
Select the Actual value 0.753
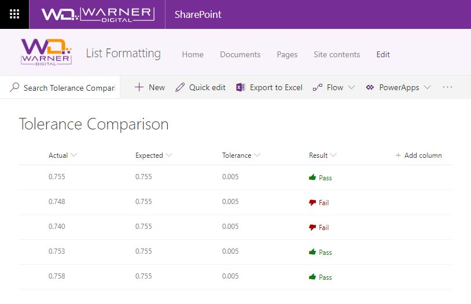coord(57,251)
